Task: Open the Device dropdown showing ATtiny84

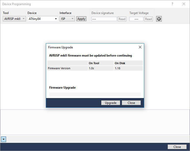Action: 43,19
